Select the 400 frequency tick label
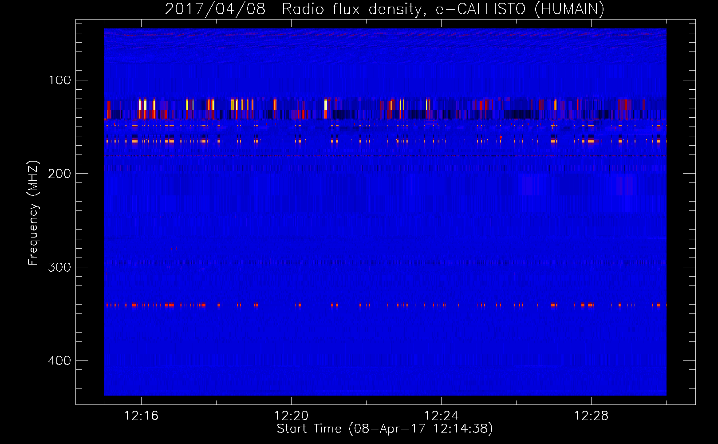Image resolution: width=718 pixels, height=444 pixels. 59,361
